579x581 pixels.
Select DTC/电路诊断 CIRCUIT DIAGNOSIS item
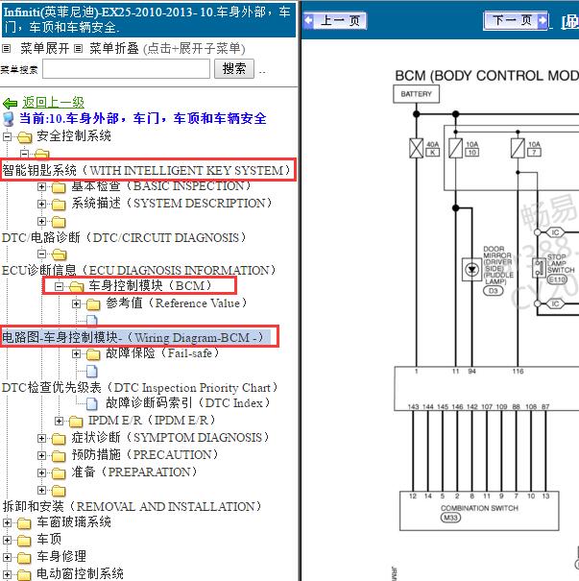pos(124,237)
